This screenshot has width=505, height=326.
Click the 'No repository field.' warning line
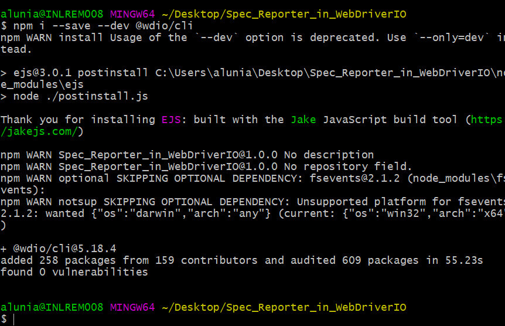(x=206, y=167)
